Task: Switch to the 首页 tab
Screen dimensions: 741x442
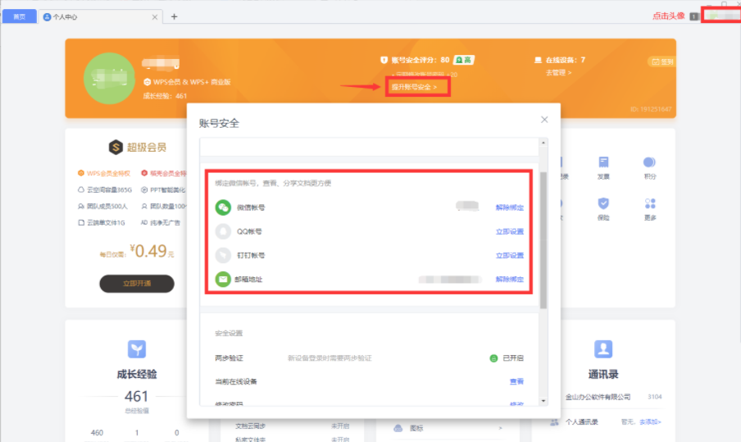Action: tap(19, 16)
